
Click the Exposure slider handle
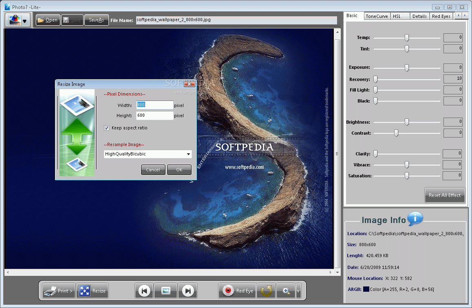[x=407, y=68]
